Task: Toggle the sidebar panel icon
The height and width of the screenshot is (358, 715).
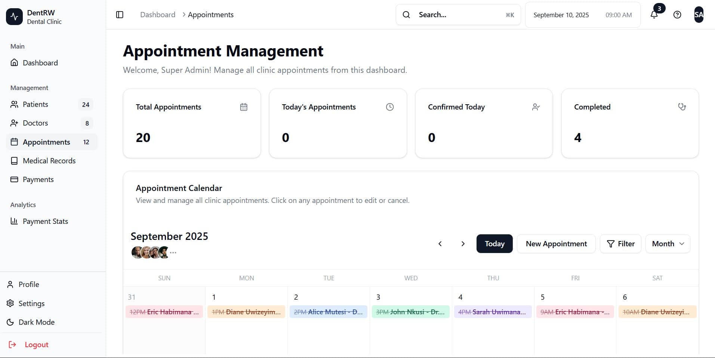Action: pos(120,15)
